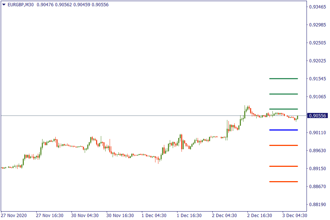Click the OHLC values in the chart header

pos(73,5)
